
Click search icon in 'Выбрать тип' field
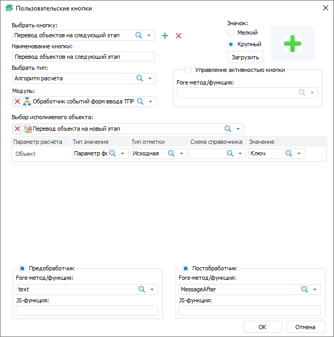point(140,78)
